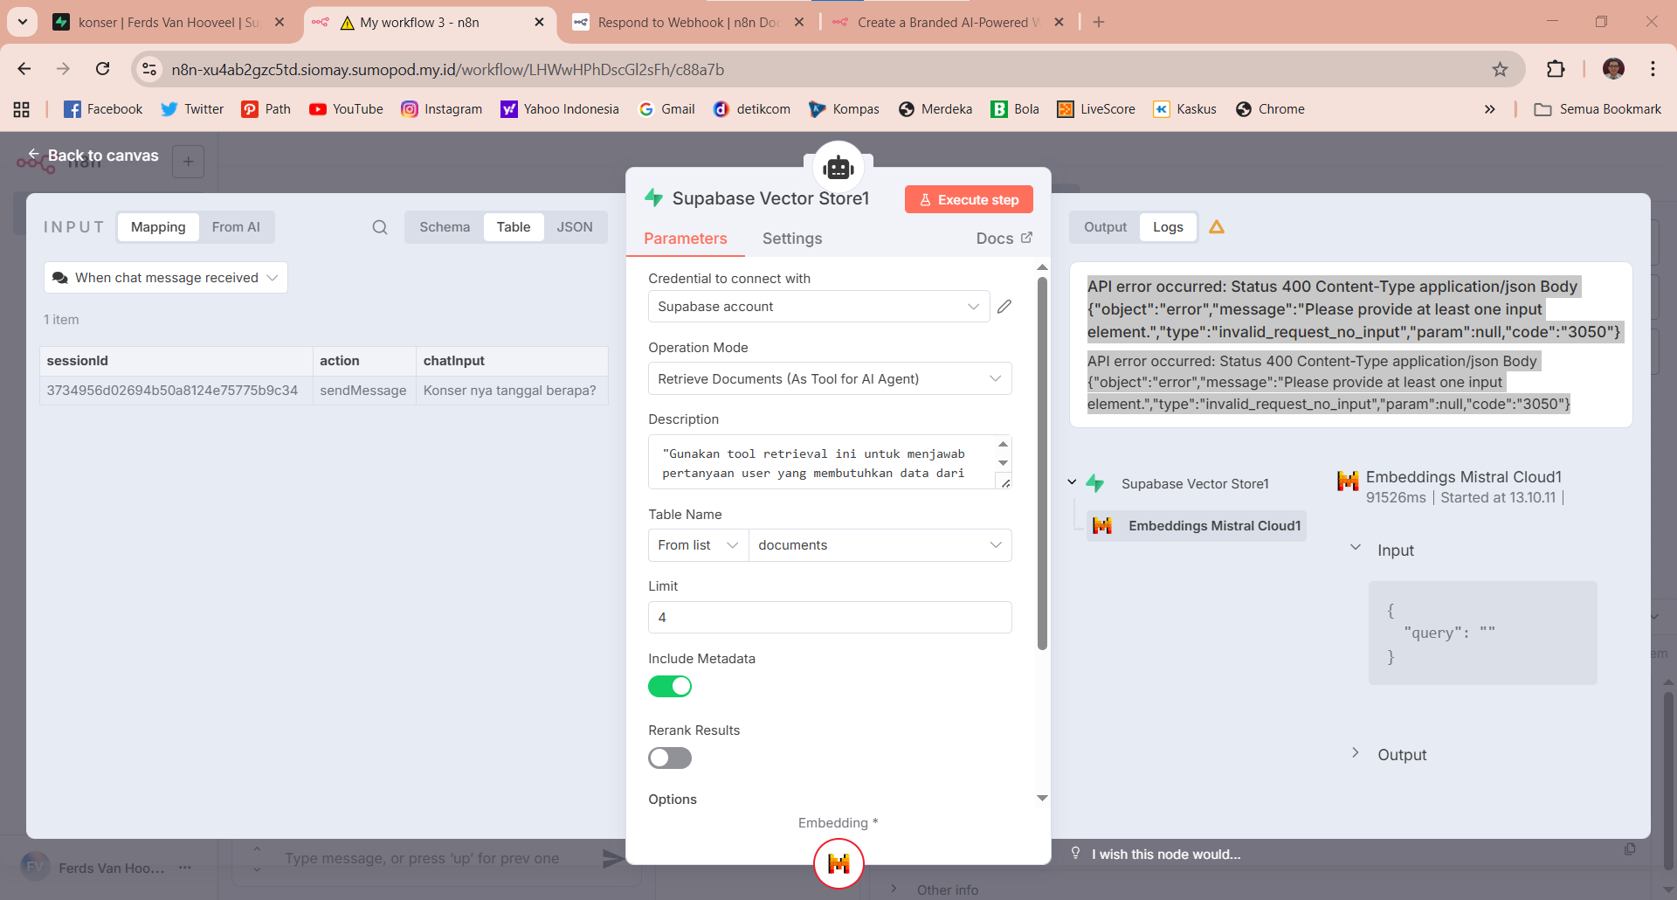Collapse the Supabase Vector Store1 log tree

[1072, 482]
